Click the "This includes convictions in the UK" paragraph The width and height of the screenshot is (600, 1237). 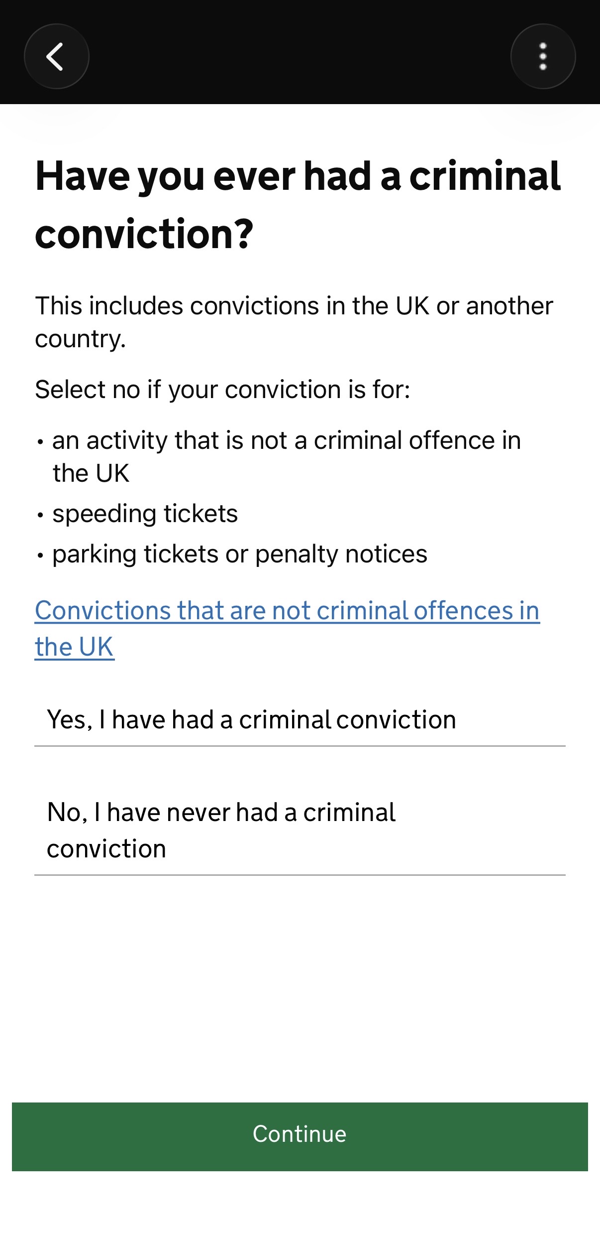point(294,322)
